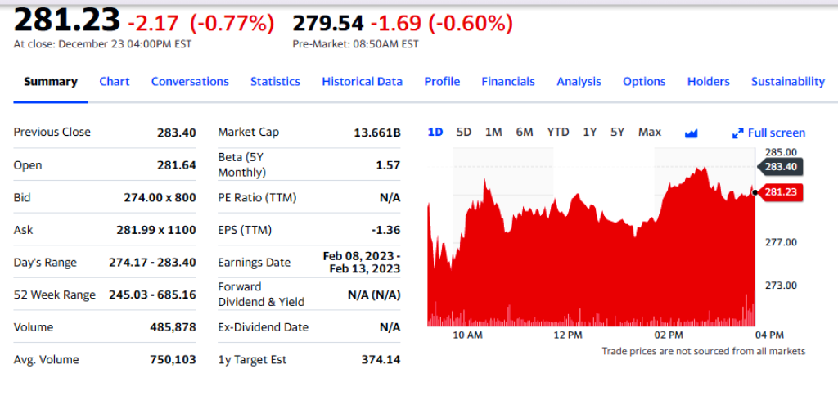The width and height of the screenshot is (838, 414).
Task: Click the EPS (TTM) value -1.36
Action: tap(385, 230)
